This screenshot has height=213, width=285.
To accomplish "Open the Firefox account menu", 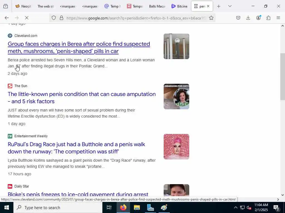I will (258, 18).
